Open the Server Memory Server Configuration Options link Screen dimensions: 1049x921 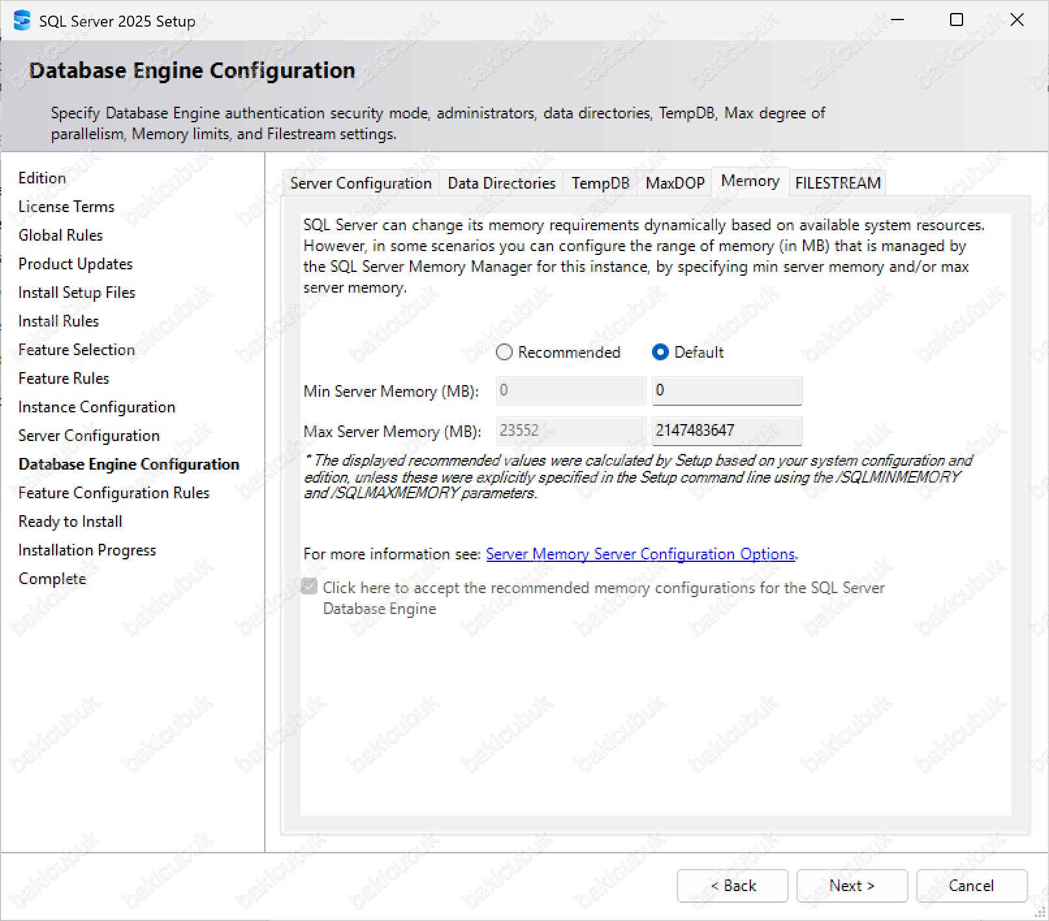pos(640,554)
